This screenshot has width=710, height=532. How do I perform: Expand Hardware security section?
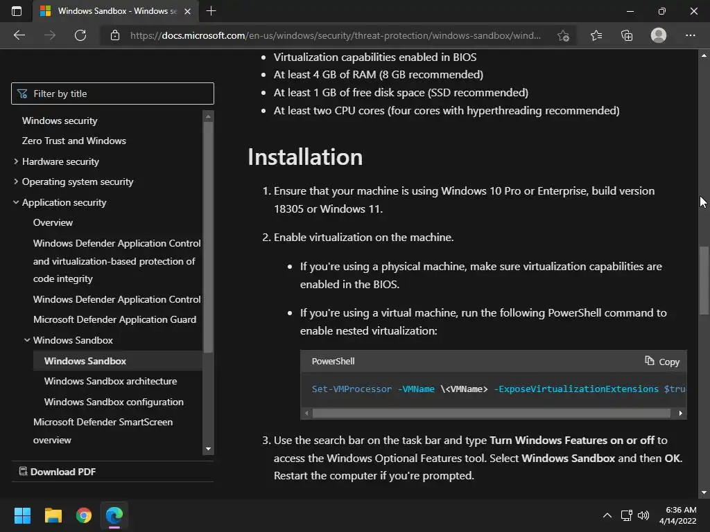(16, 161)
